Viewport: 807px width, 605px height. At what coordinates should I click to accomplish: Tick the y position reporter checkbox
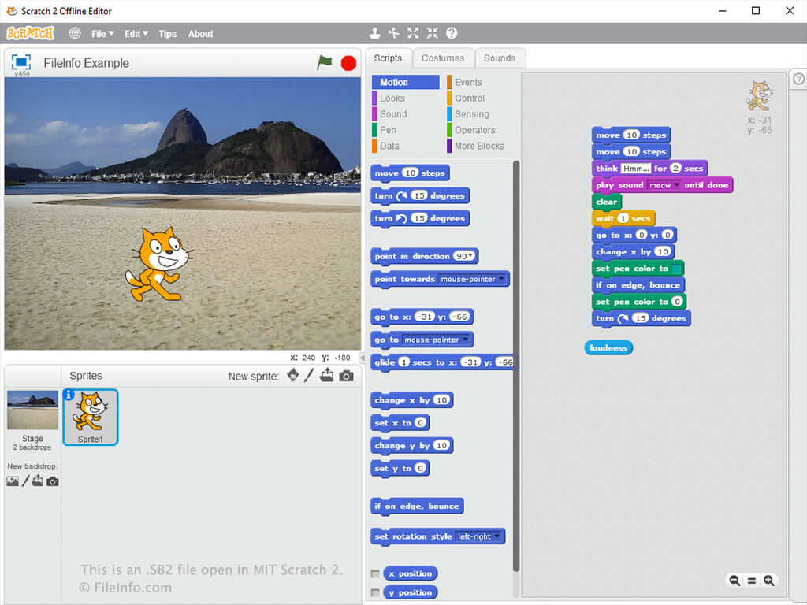375,592
